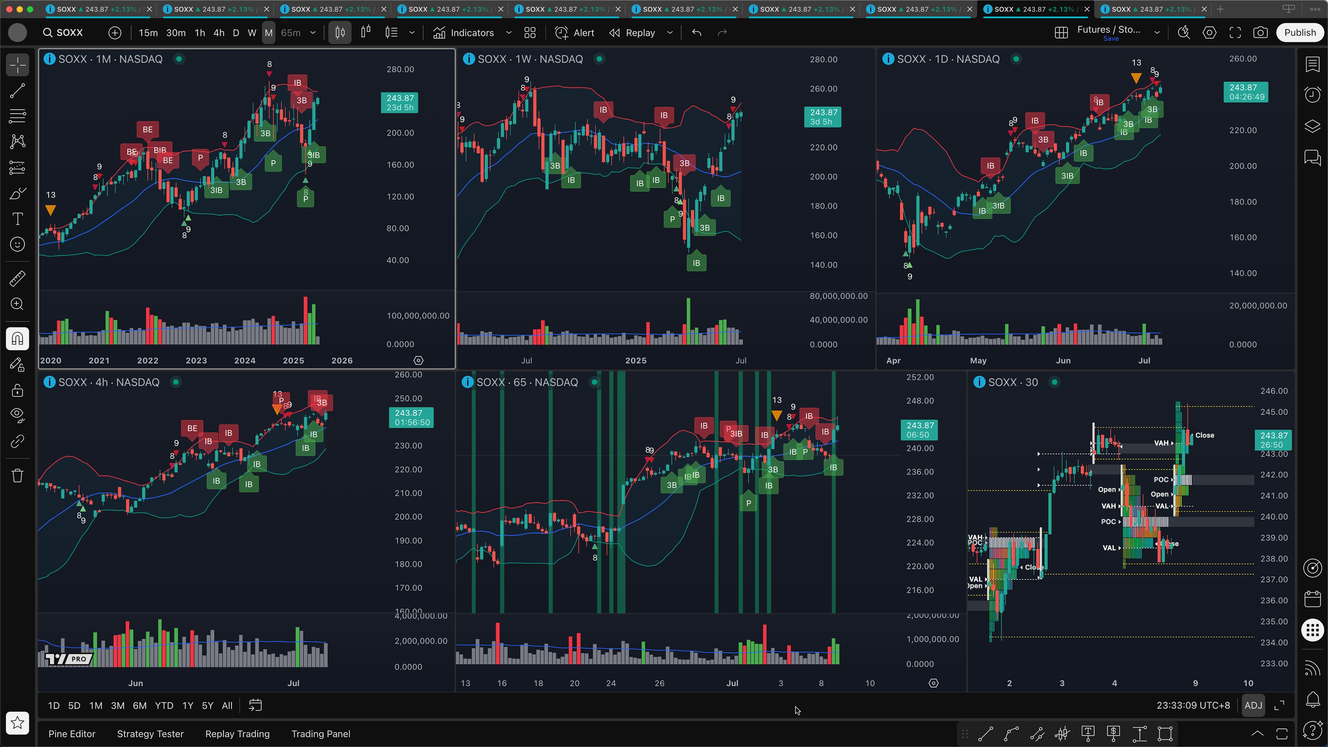This screenshot has width=1328, height=747.
Task: Create an Alert
Action: coord(574,33)
